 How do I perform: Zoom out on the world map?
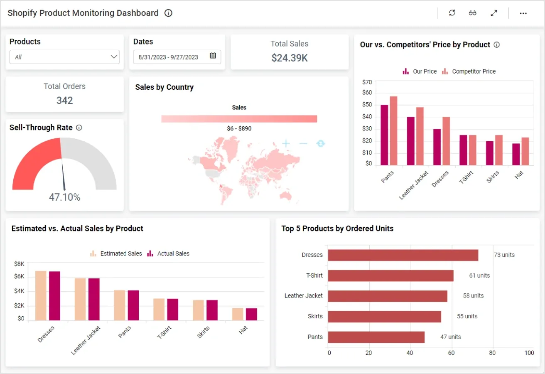(x=303, y=143)
